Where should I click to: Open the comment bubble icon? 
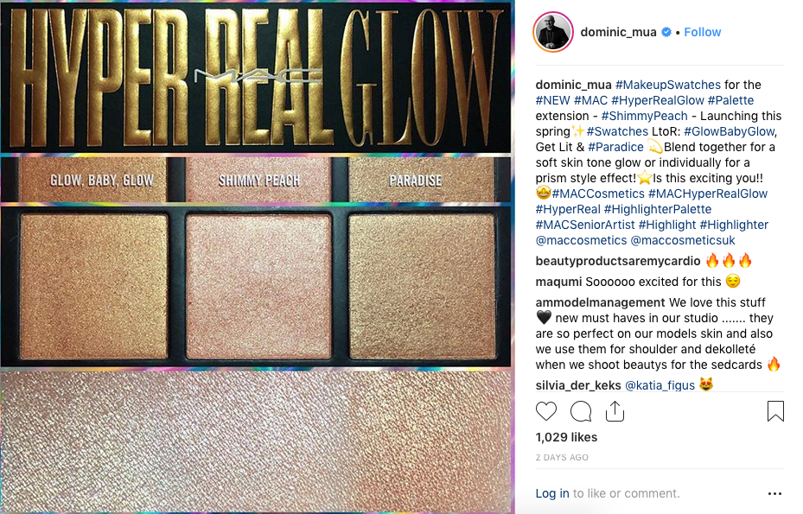581,411
